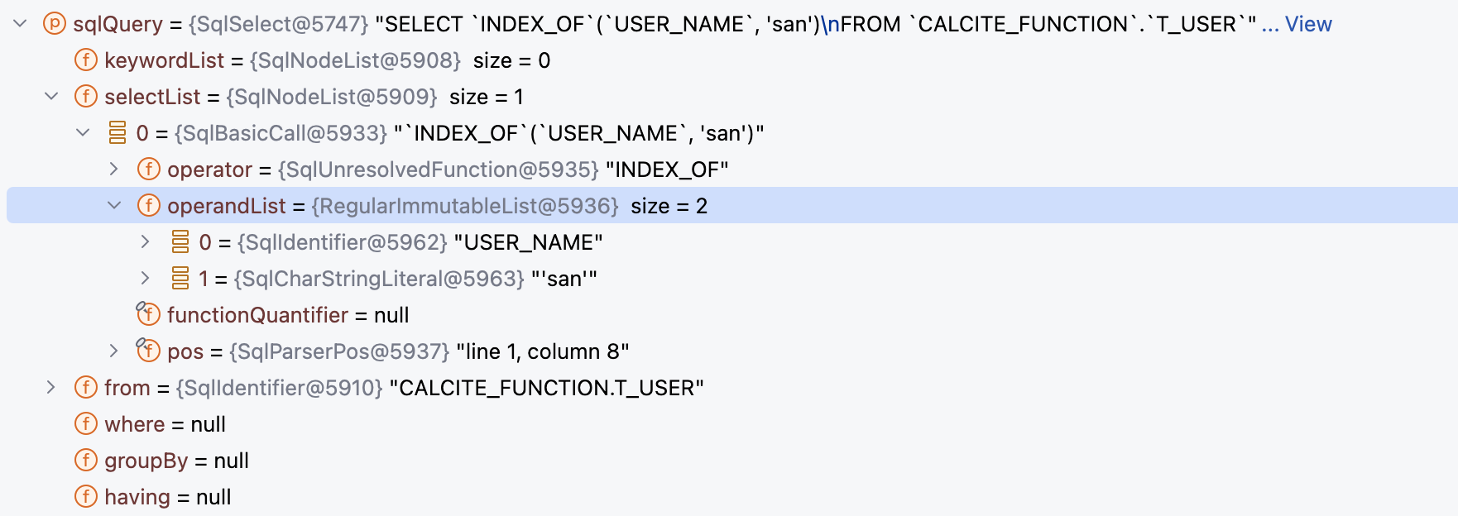The height and width of the screenshot is (516, 1458).
Task: Click the SqlBasicCall array element icon
Action: (118, 133)
